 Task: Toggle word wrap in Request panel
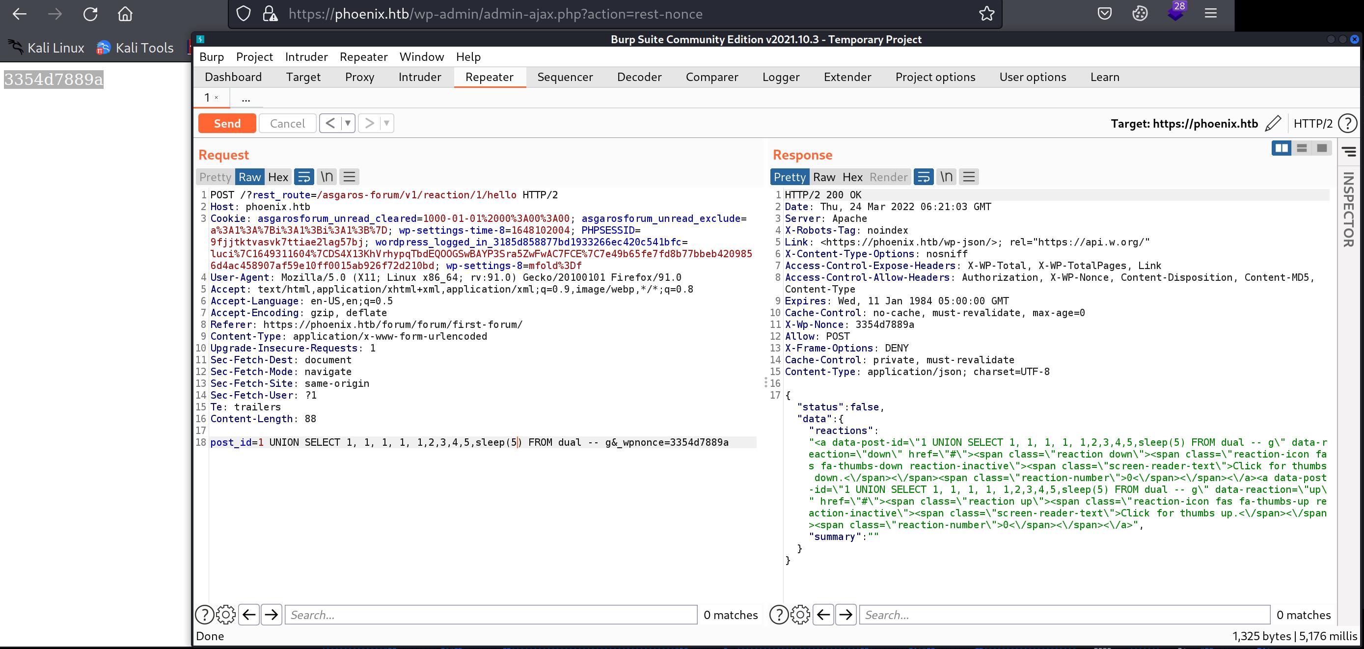point(304,177)
